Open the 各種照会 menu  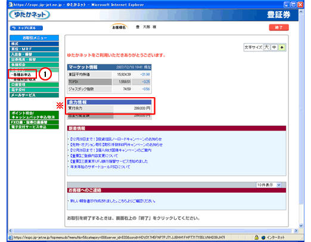[x=34, y=64]
